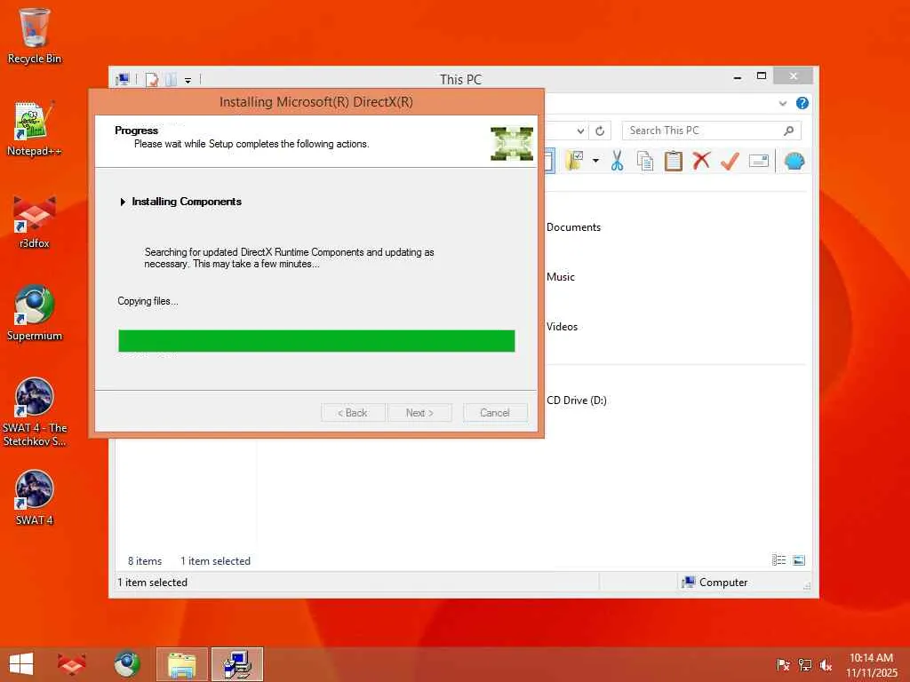910x682 pixels.
Task: Click the Back button in DirectX installer
Action: 353,413
